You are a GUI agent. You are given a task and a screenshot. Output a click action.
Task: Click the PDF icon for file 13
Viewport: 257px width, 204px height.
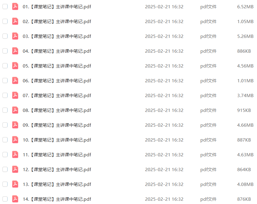[15, 184]
